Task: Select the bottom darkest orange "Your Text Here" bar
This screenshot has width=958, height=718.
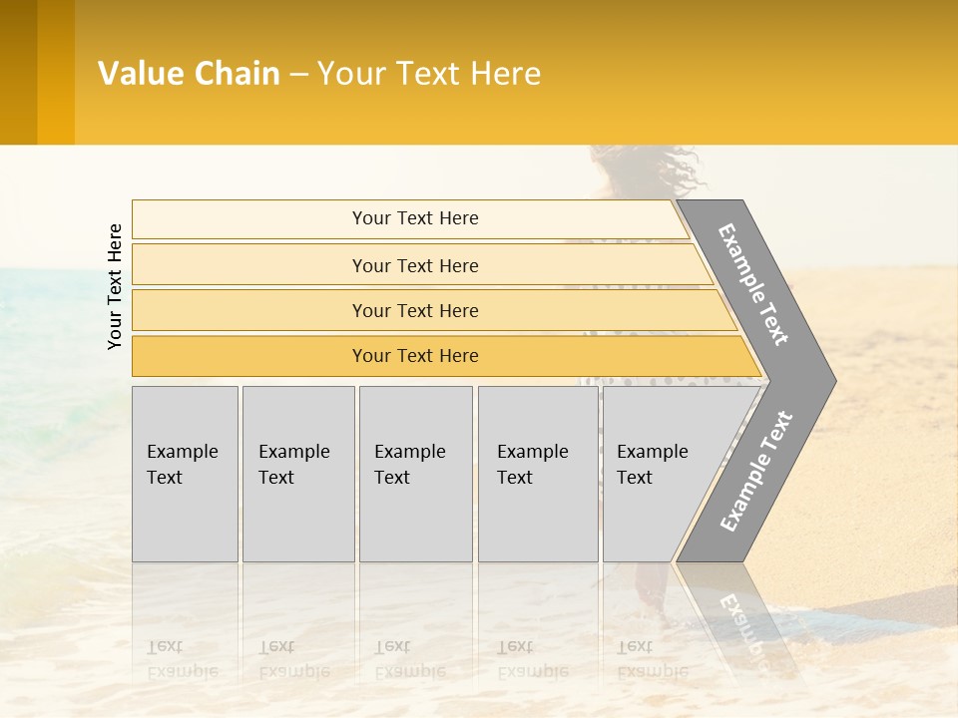Action: point(414,356)
